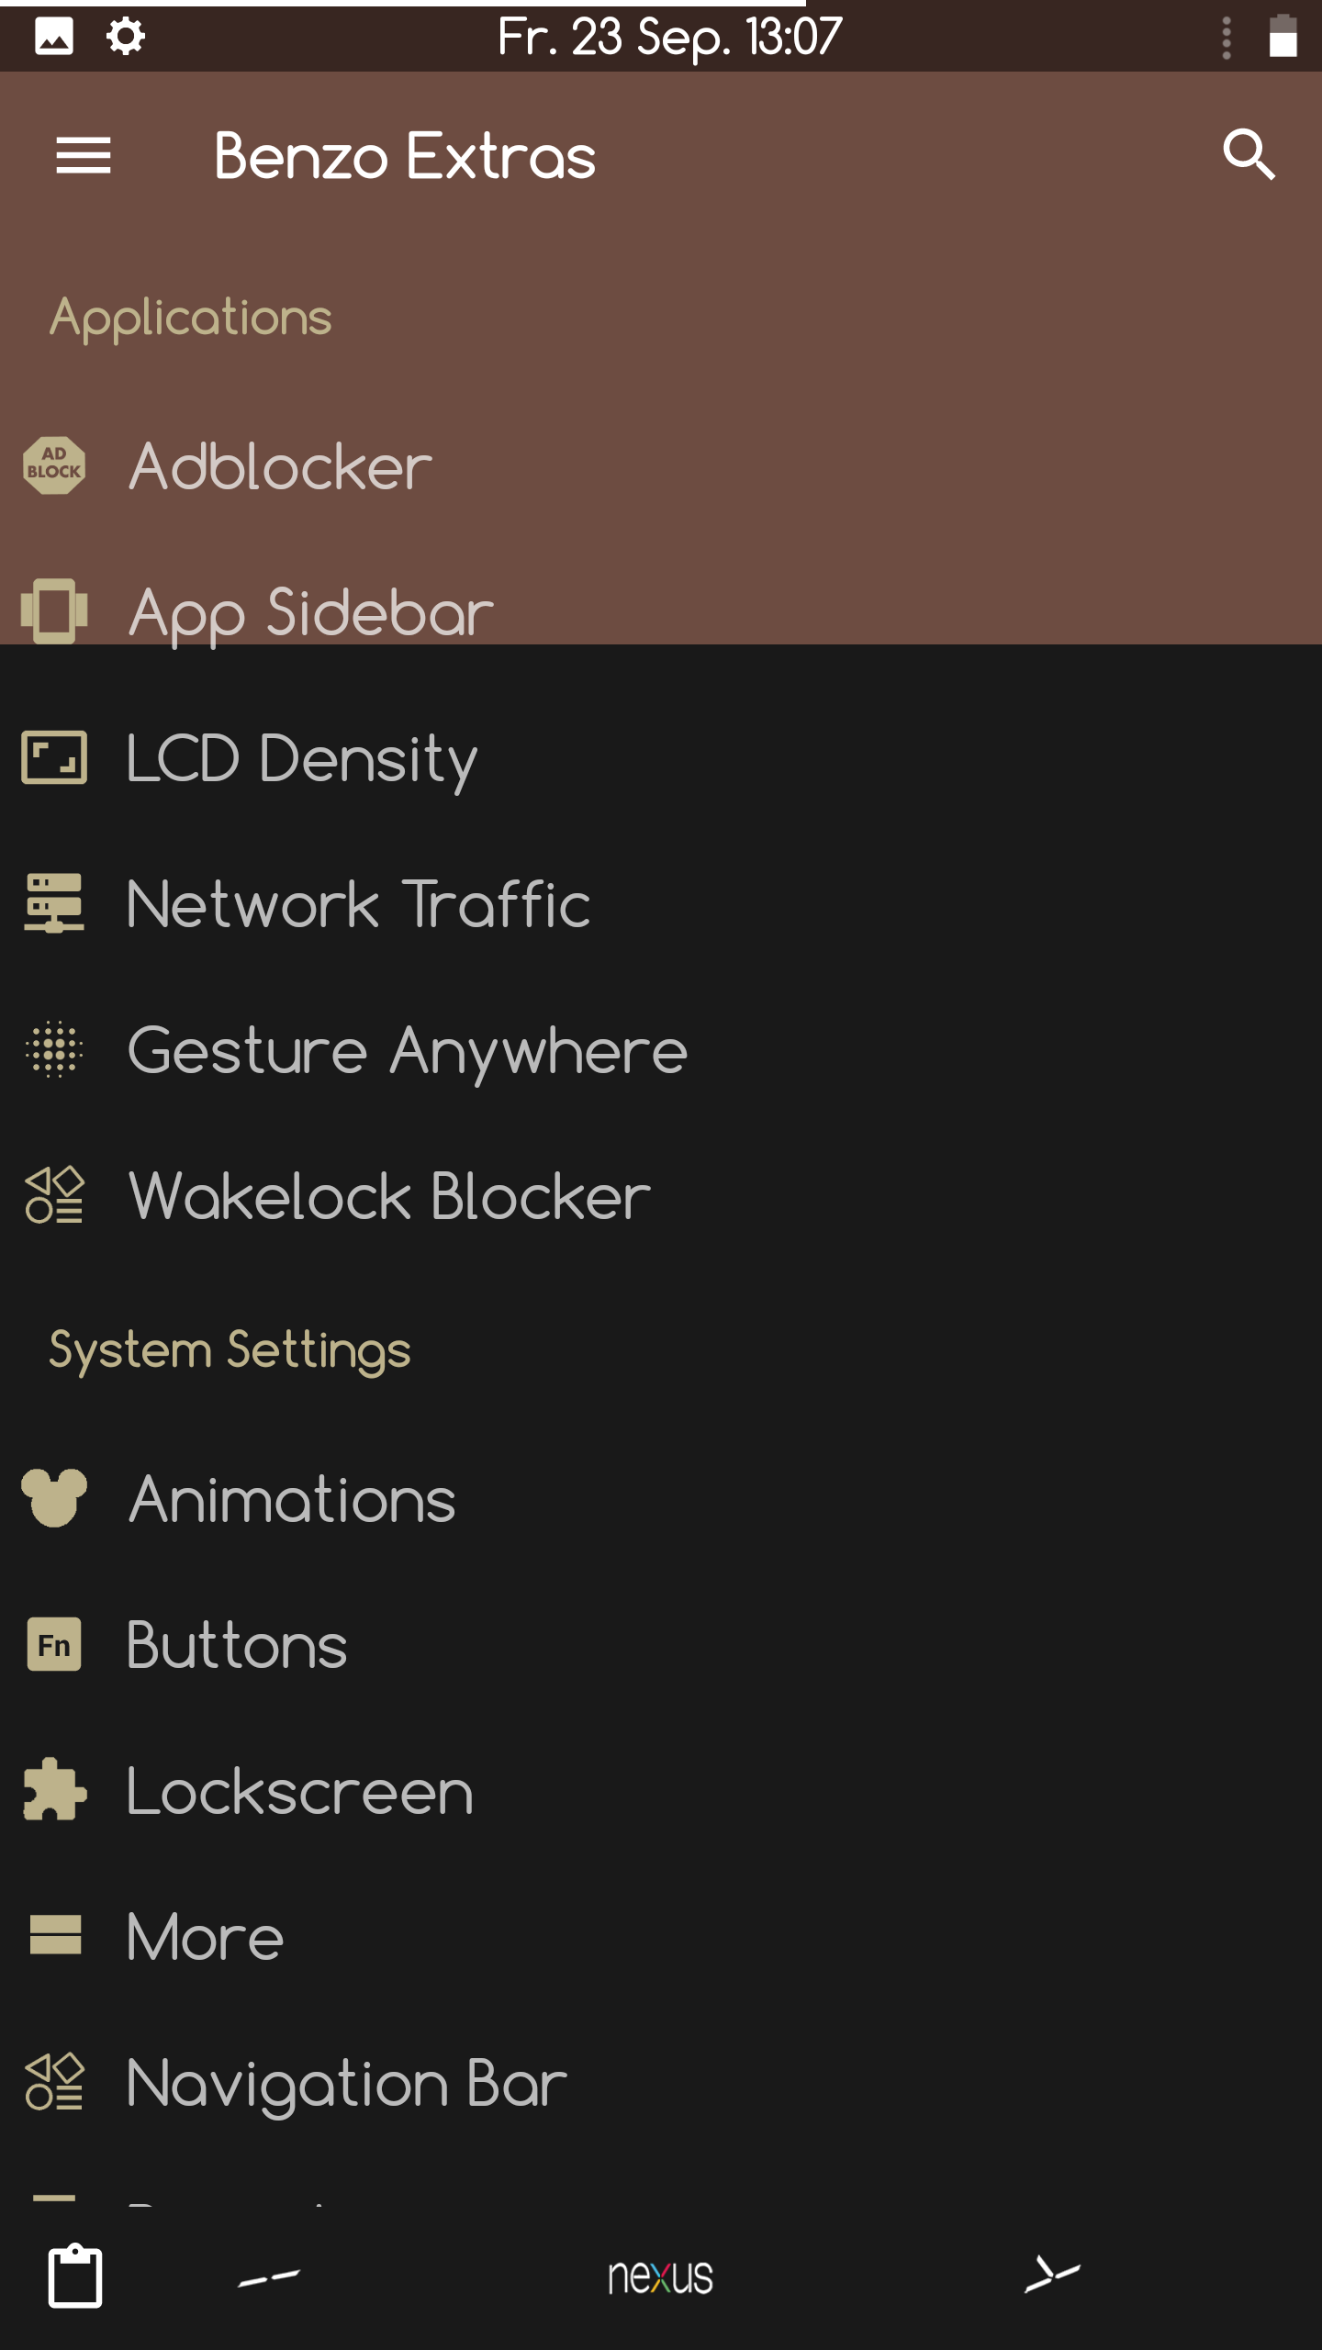The width and height of the screenshot is (1322, 2350).
Task: Open the hamburger navigation menu
Action: click(x=84, y=155)
